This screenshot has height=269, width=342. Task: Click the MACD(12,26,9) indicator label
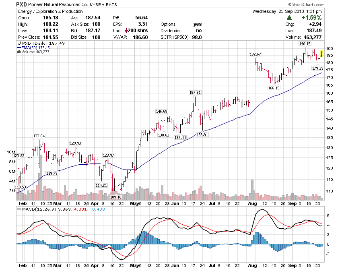(39, 209)
